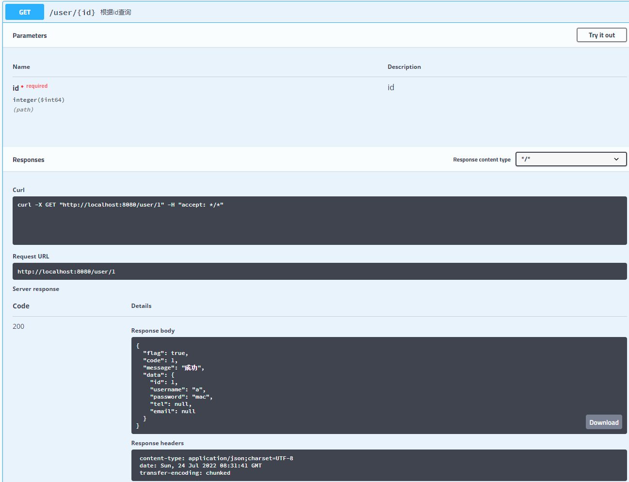Click the id parameter name

point(16,88)
